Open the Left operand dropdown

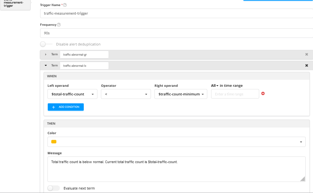[72, 94]
